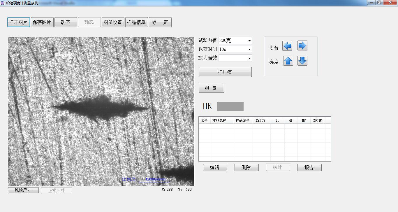Switch to 动态 live mode
This screenshot has width=398, height=212.
pyautogui.click(x=66, y=22)
